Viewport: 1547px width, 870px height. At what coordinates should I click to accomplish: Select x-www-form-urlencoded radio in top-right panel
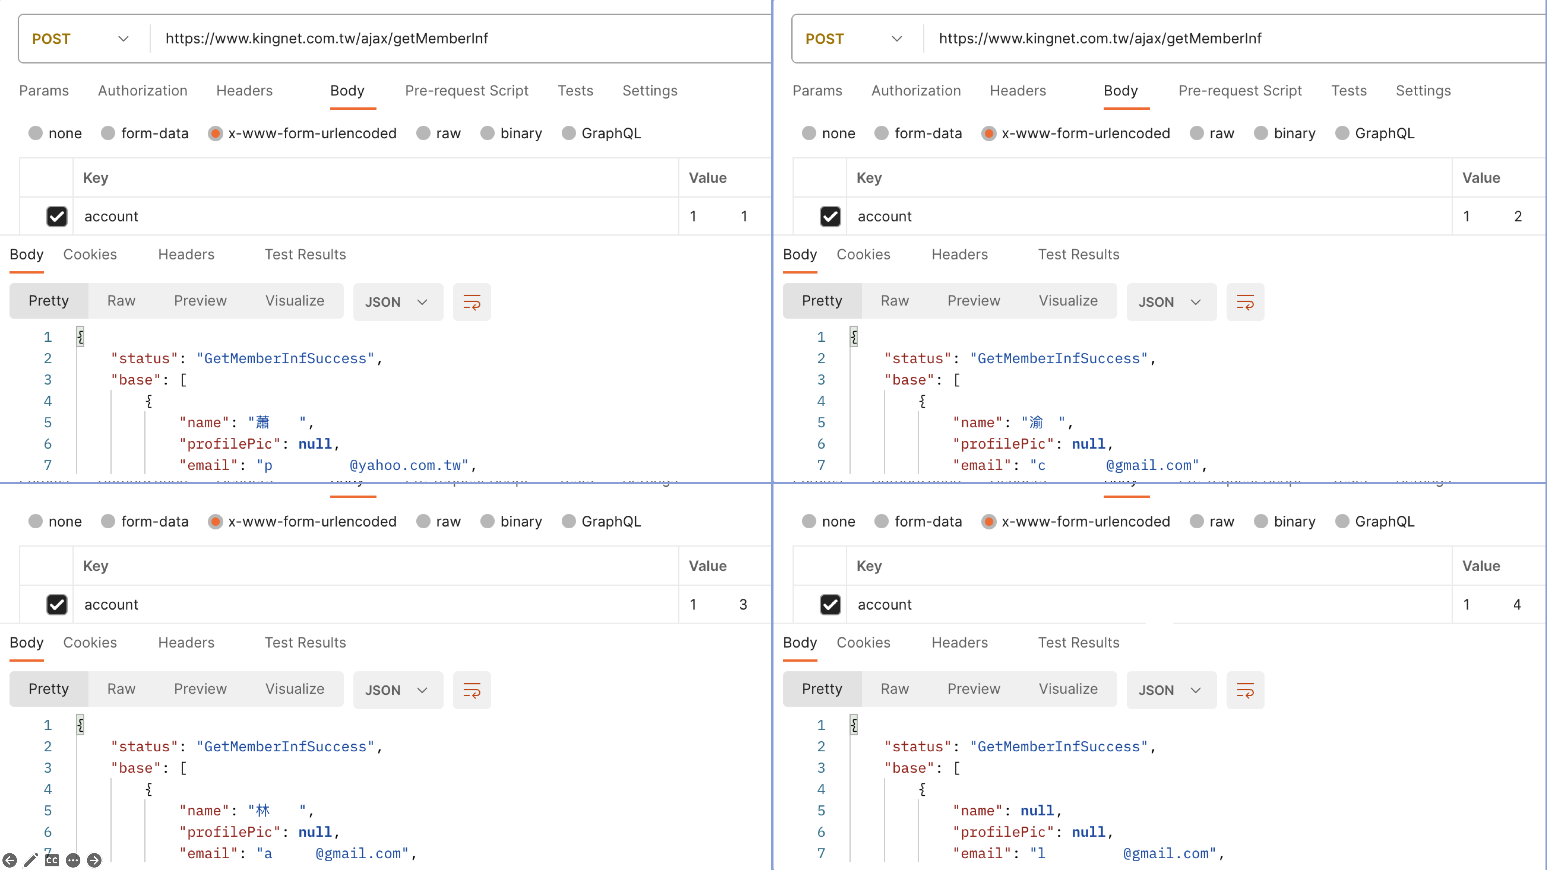pyautogui.click(x=989, y=133)
